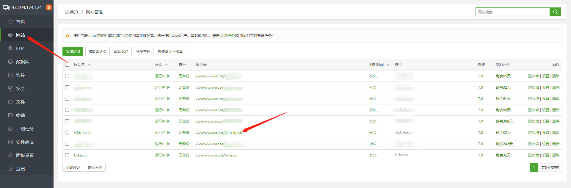
Task: Click the home icon in the breadcrumb
Action: point(67,12)
